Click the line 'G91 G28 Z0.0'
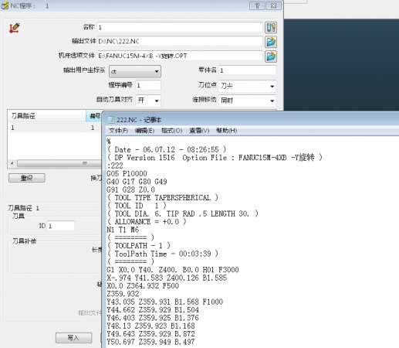The height and width of the screenshot is (348, 399). (x=130, y=189)
